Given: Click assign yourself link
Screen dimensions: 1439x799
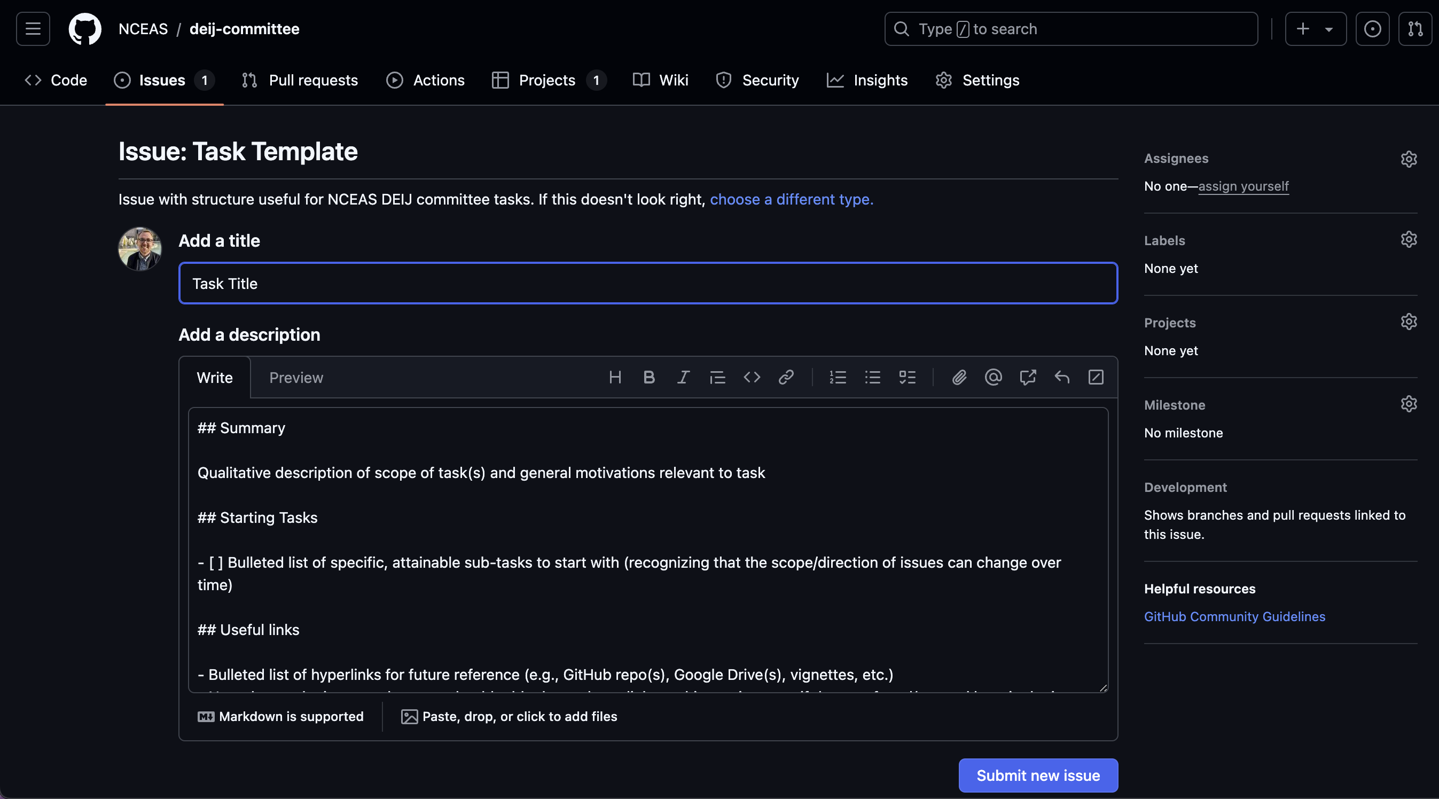Looking at the screenshot, I should pyautogui.click(x=1244, y=186).
